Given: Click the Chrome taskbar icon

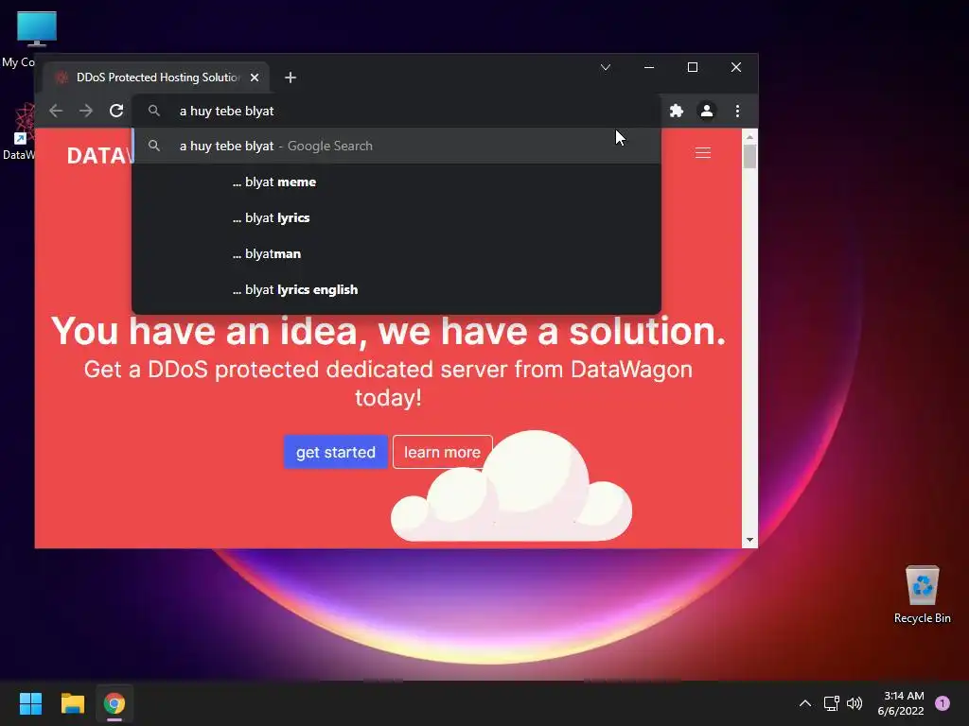Looking at the screenshot, I should (115, 703).
